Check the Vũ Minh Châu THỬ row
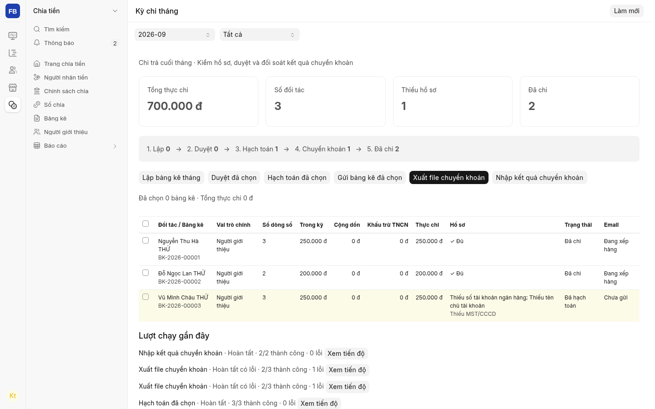The width and height of the screenshot is (655, 409). click(146, 297)
